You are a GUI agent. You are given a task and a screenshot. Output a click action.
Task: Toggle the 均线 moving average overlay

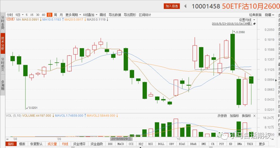click(65, 144)
